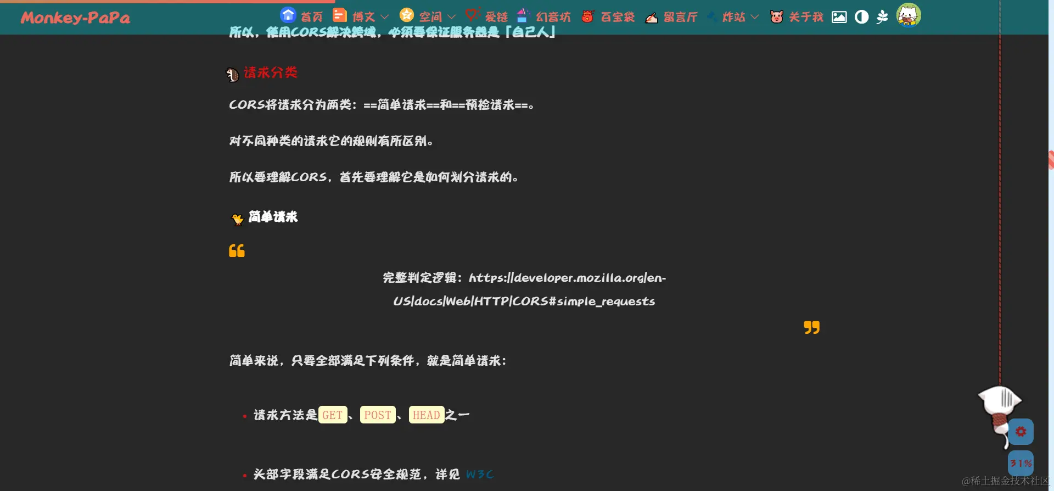The image size is (1054, 491).
Task: Open the 留言厅 menu item
Action: (681, 17)
